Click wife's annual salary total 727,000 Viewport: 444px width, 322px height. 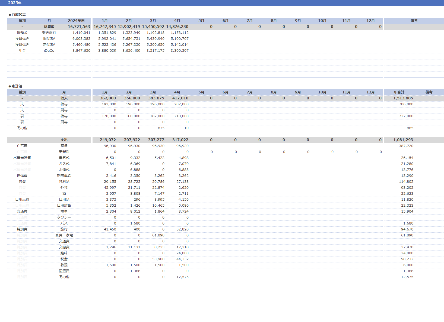[406, 116]
